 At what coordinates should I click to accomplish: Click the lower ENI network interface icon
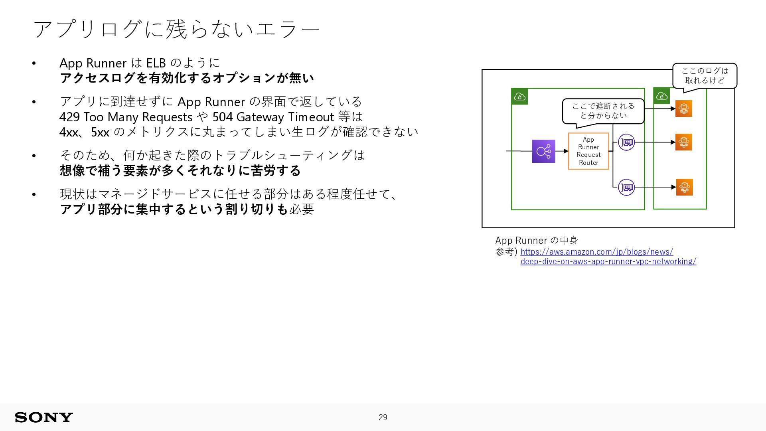[x=626, y=187]
